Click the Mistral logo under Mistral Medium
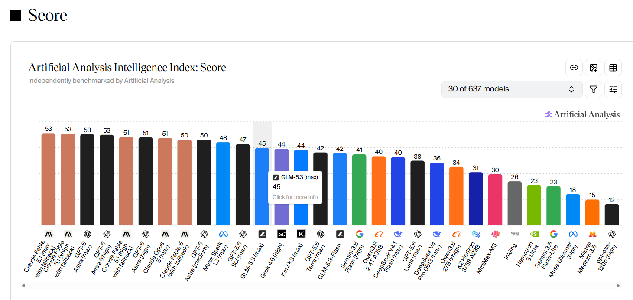Image resolution: width=633 pixels, height=300 pixels. pyautogui.click(x=592, y=234)
